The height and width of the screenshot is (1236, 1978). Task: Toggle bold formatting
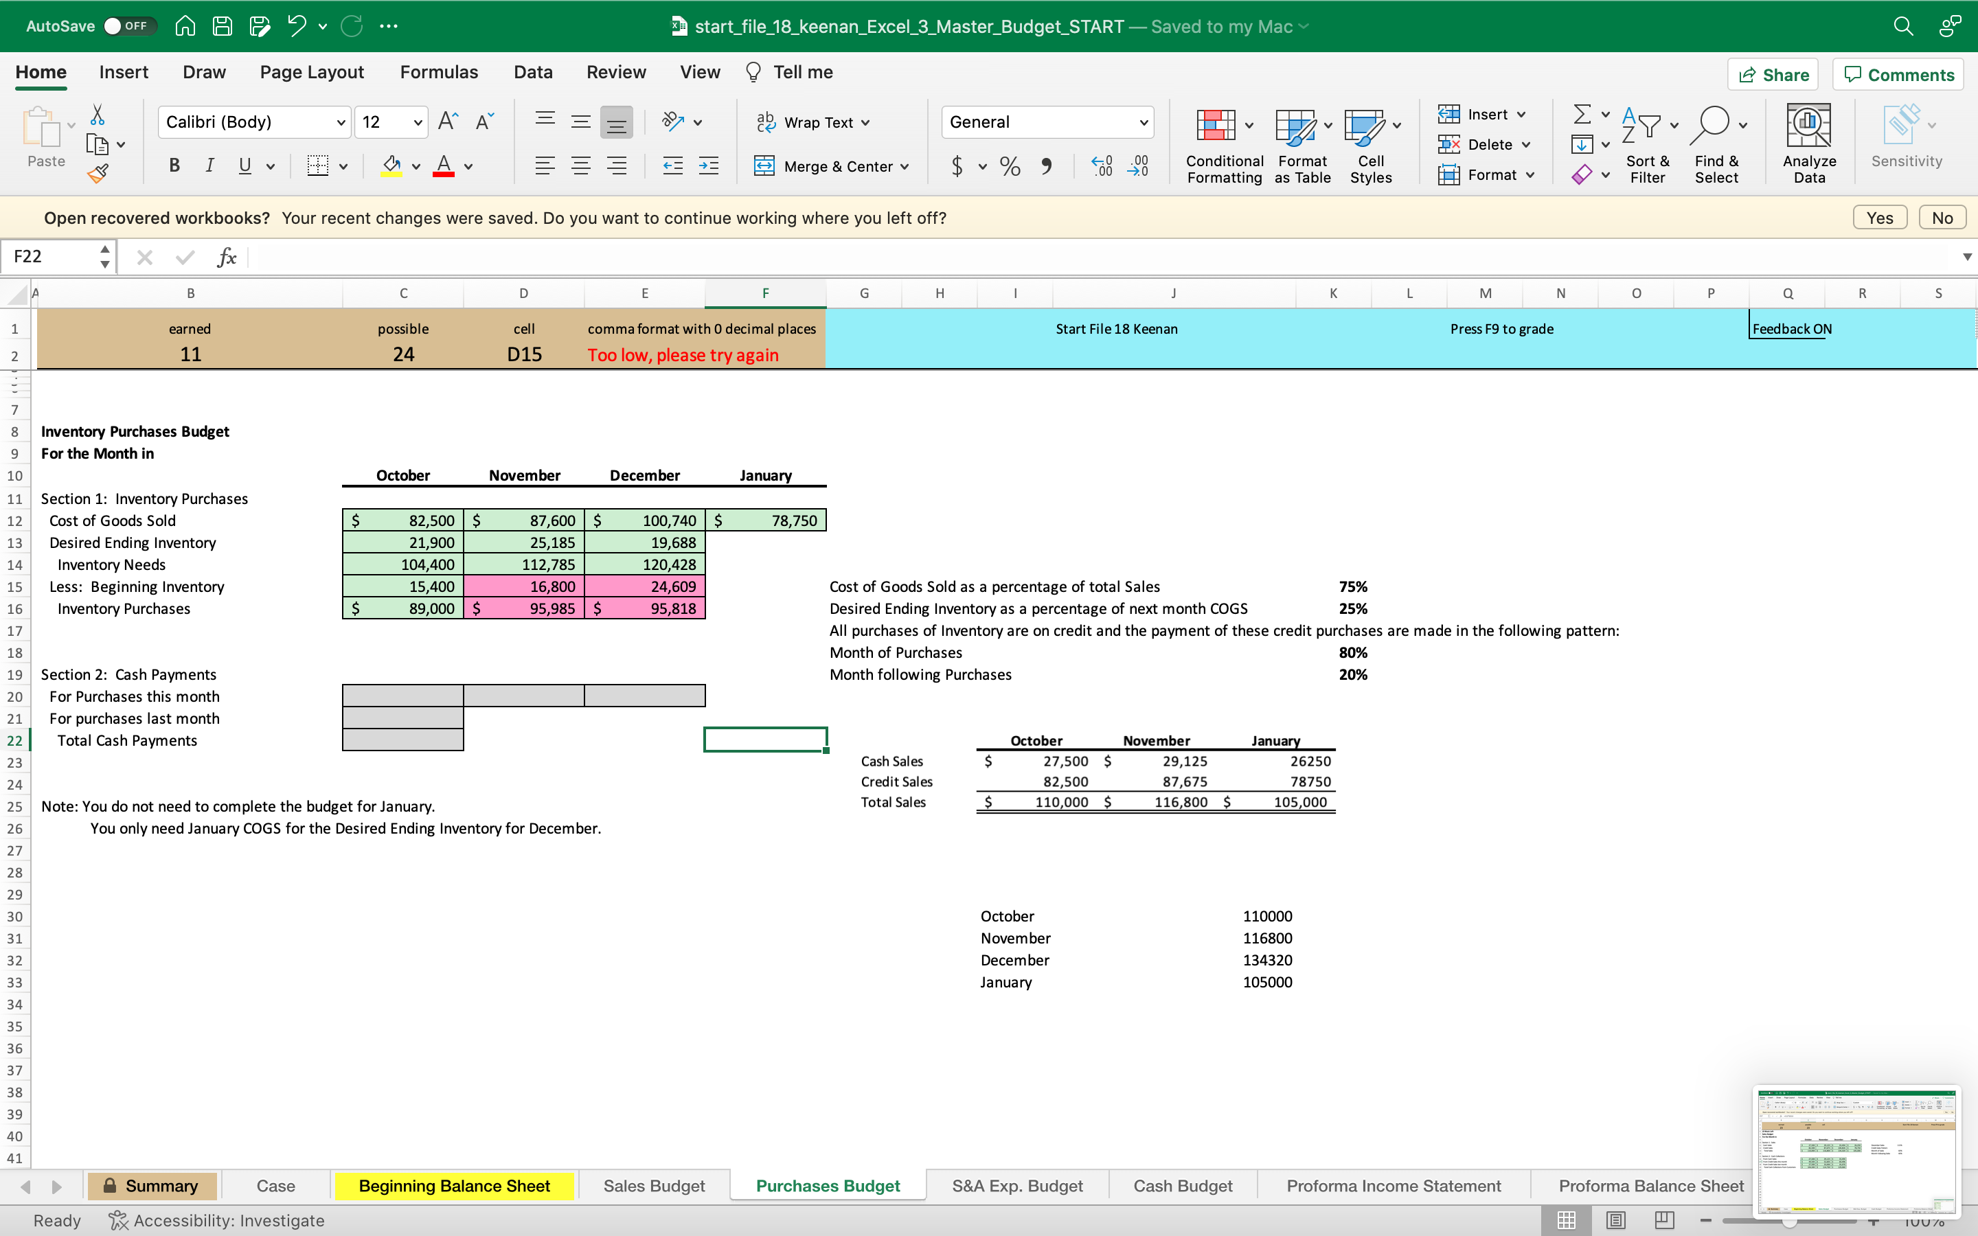coord(174,166)
